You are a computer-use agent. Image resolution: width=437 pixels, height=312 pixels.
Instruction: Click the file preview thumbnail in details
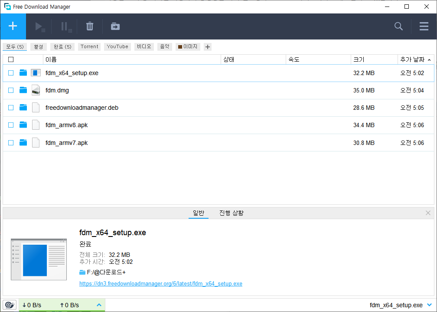click(39, 259)
